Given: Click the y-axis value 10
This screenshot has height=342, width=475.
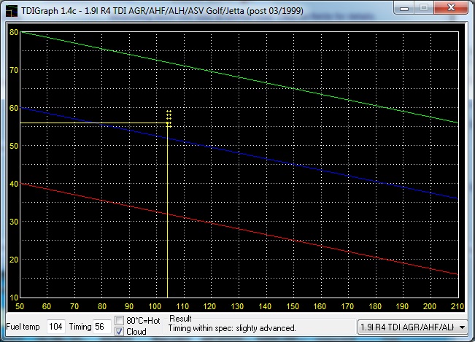Looking at the screenshot, I should [x=14, y=298].
